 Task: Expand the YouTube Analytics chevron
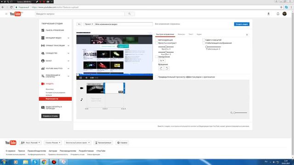(68, 69)
